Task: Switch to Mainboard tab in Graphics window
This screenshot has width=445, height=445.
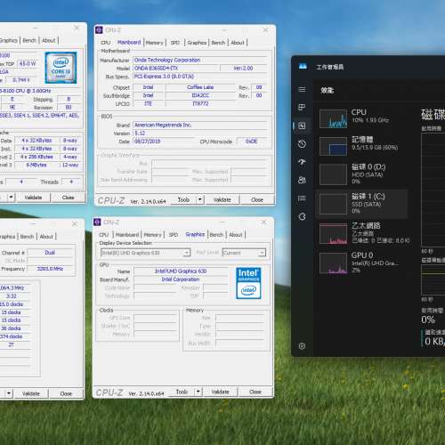Action: click(127, 235)
